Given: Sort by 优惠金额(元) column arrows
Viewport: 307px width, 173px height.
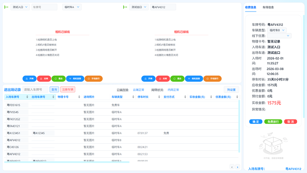Looking at the screenshot, I should click(x=237, y=97).
